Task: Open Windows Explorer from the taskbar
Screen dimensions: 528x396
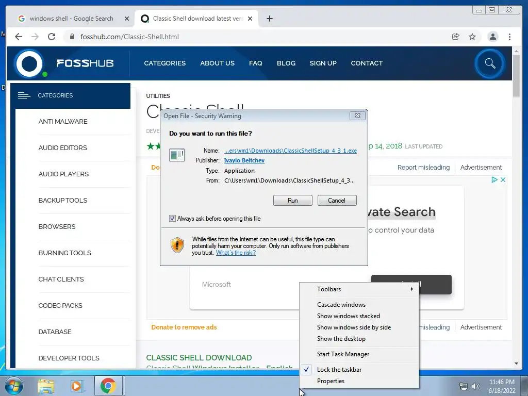Action: click(46, 386)
